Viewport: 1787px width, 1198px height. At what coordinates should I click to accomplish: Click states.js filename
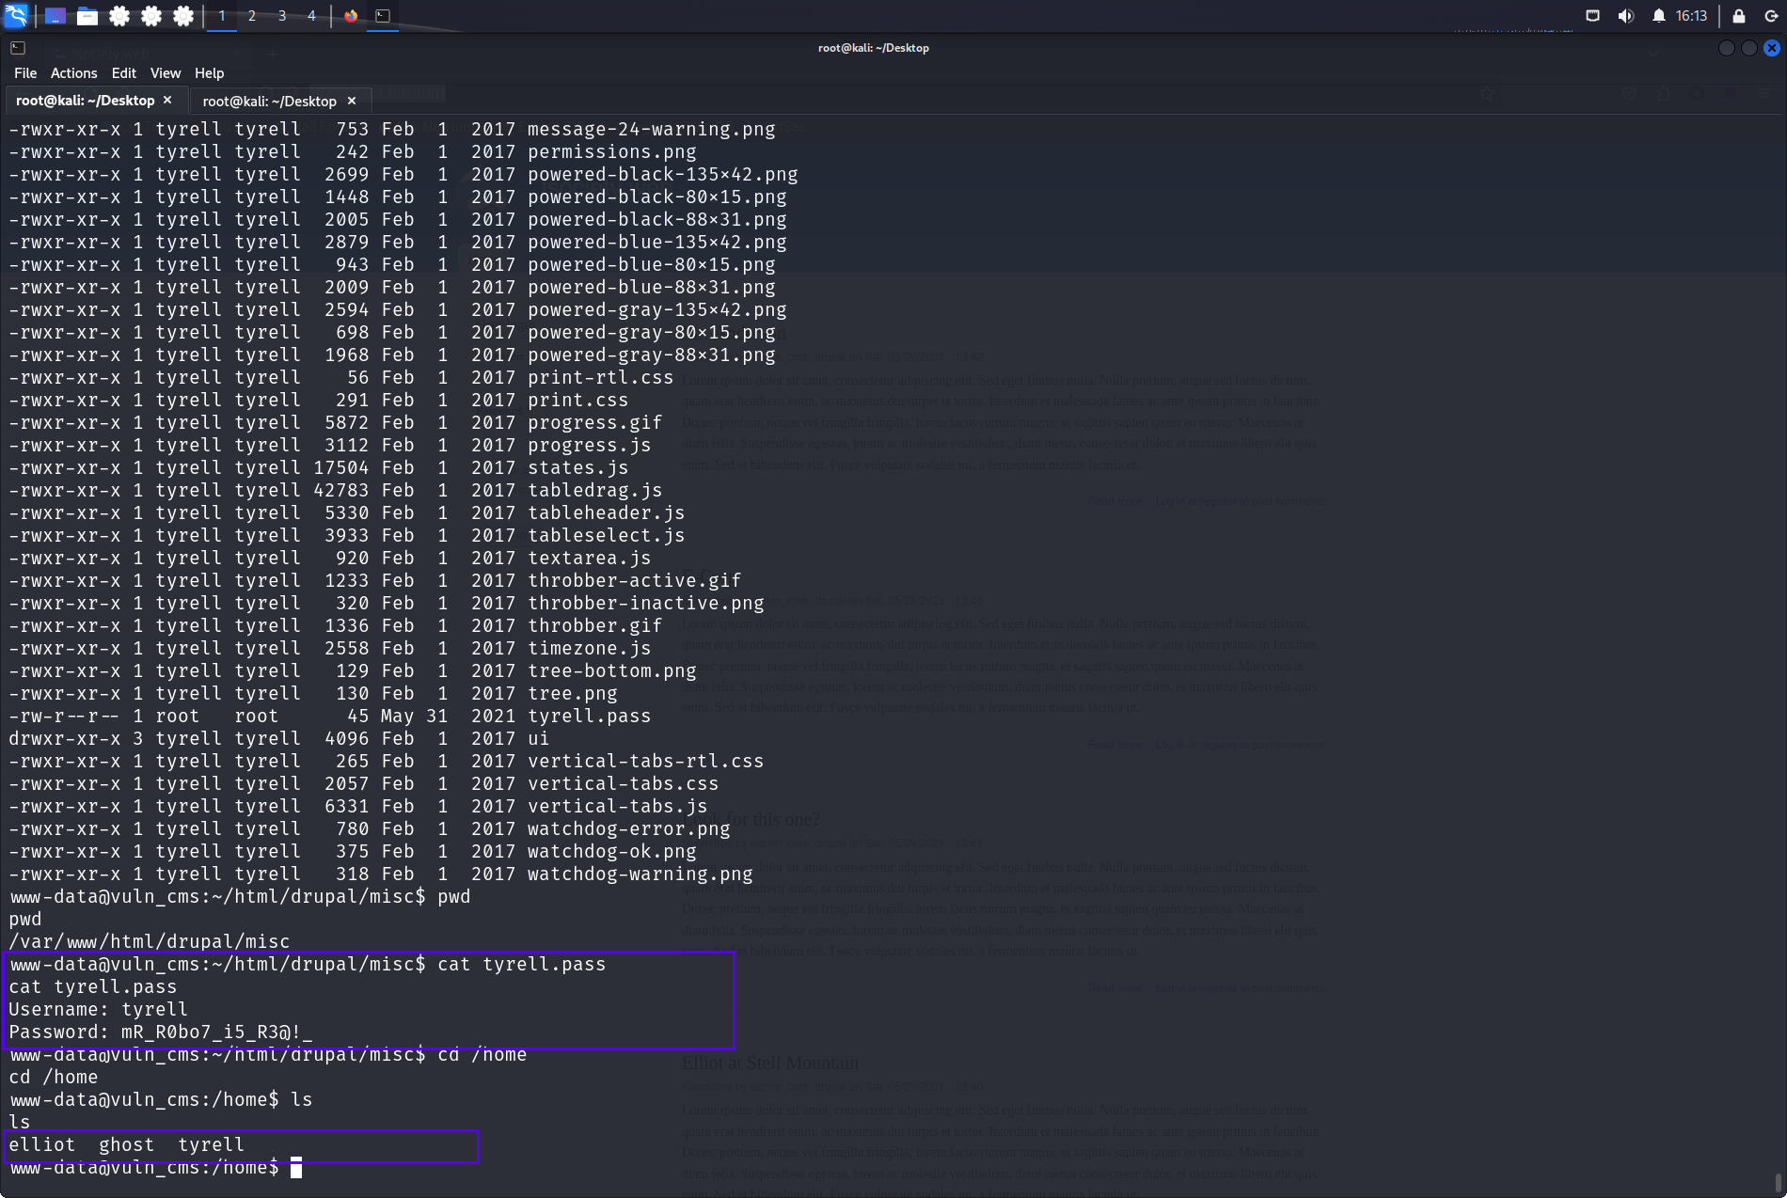coord(577,468)
